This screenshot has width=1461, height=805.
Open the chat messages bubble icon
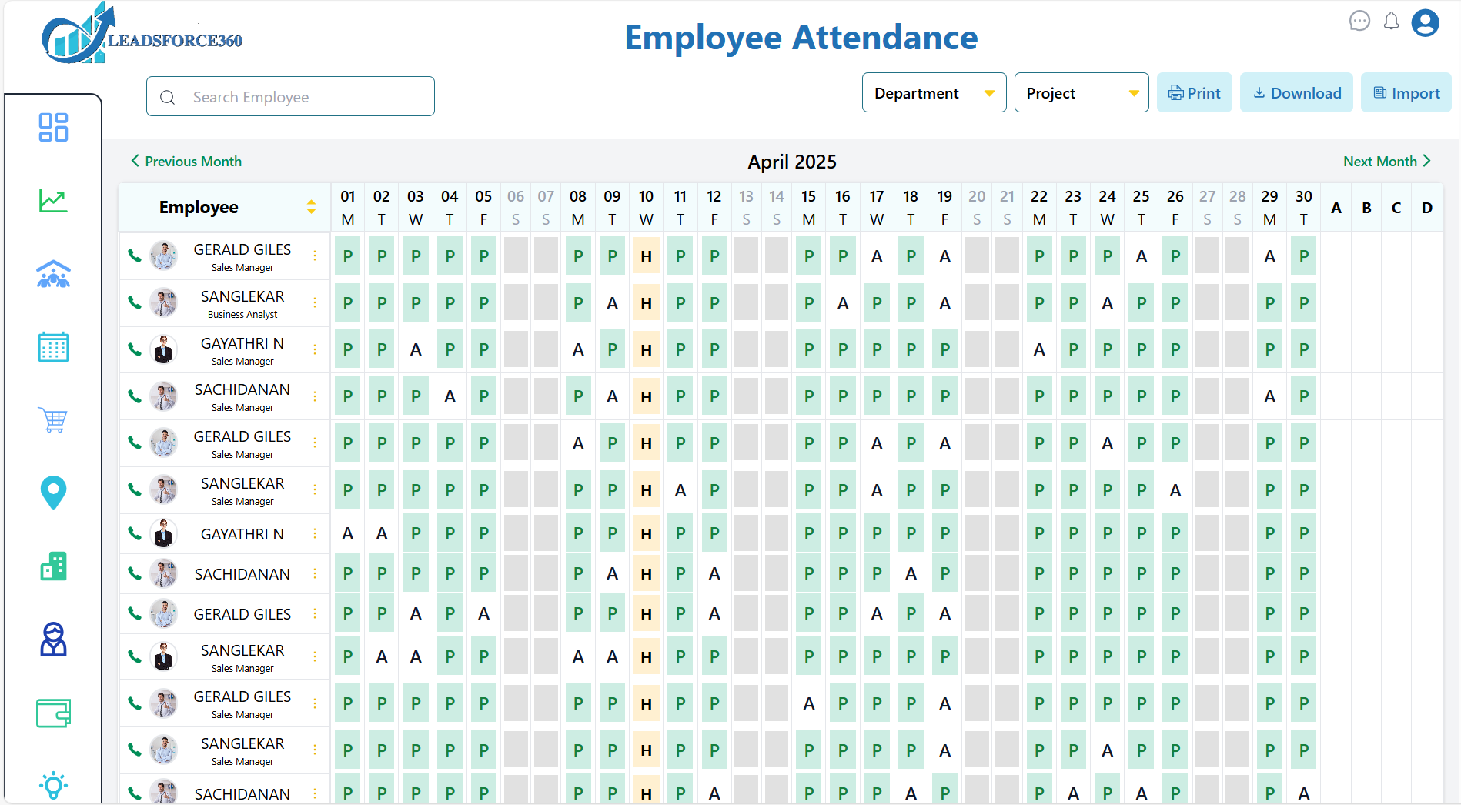1359,22
